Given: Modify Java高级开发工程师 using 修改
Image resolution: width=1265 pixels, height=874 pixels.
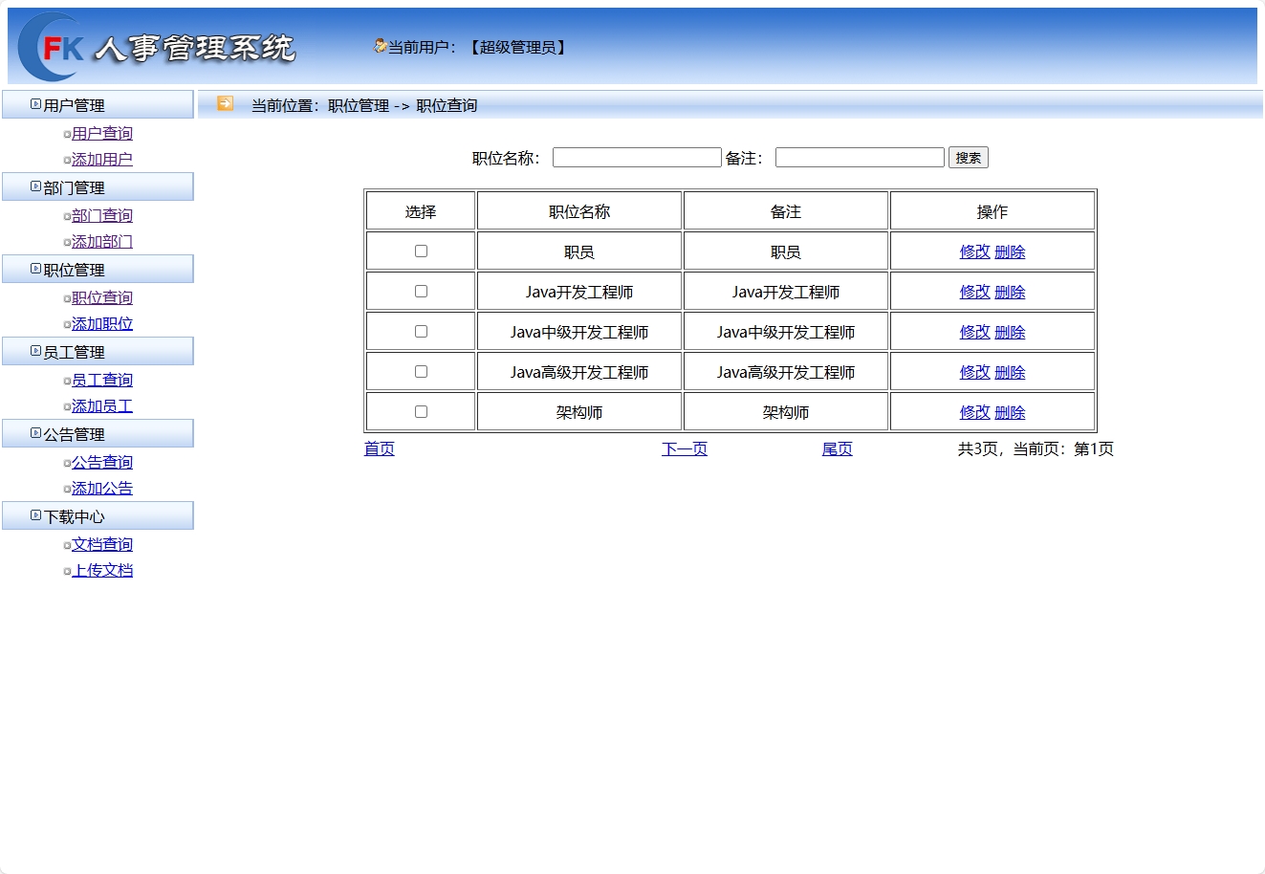Looking at the screenshot, I should click(975, 373).
